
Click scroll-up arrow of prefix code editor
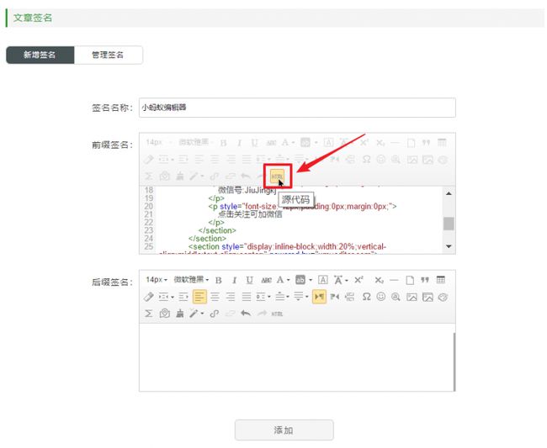pos(449,193)
